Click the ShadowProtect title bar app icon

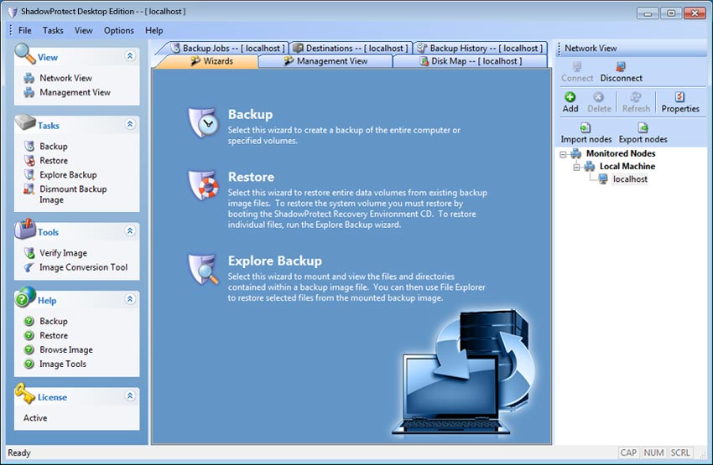point(13,12)
